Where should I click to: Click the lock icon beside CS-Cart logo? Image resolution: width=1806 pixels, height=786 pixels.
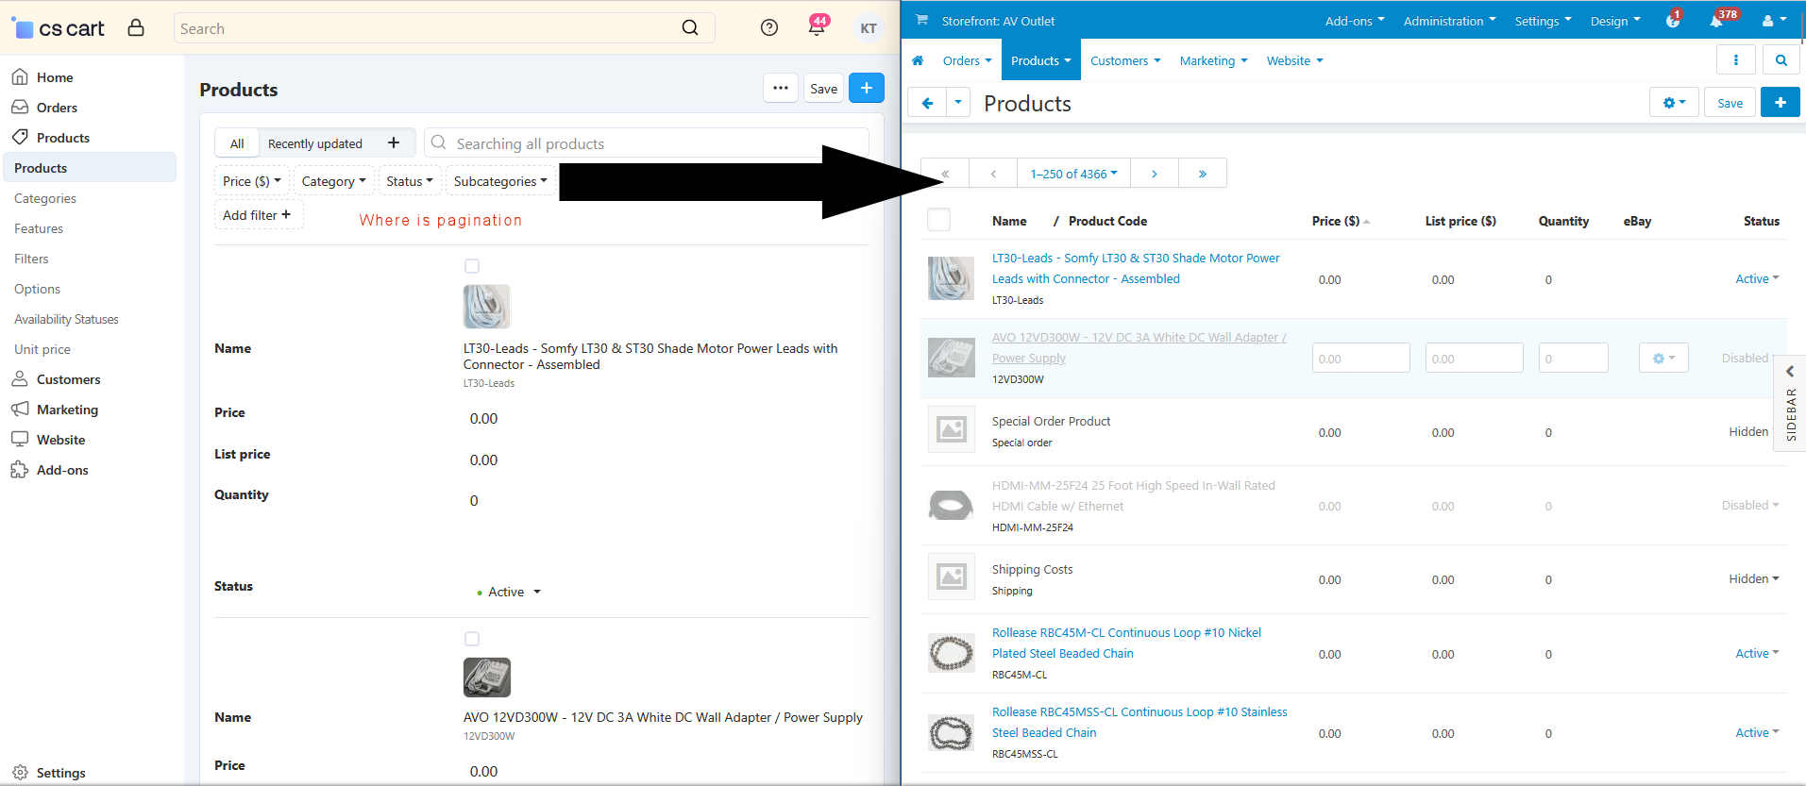tap(136, 27)
